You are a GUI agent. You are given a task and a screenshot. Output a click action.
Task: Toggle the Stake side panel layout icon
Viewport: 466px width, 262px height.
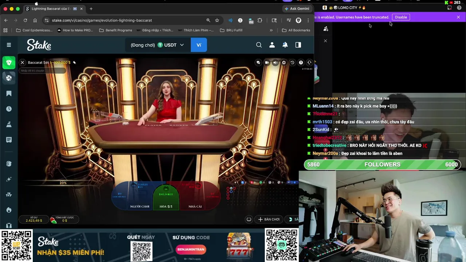(x=298, y=45)
